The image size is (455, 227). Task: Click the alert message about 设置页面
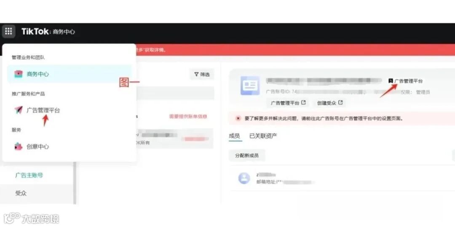pos(324,119)
